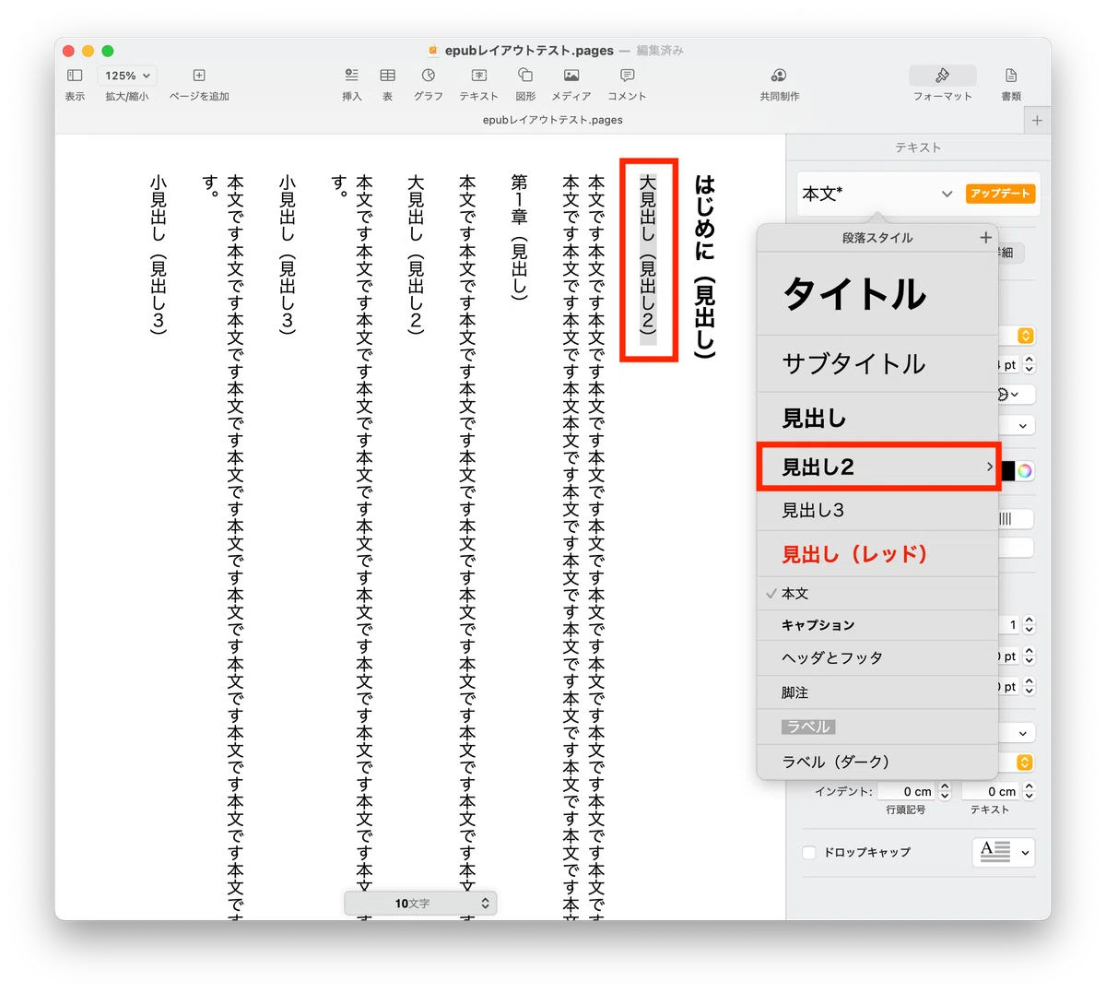The width and height of the screenshot is (1106, 993).
Task: Click the selected 大見出し（見出し2） text
Action: click(x=648, y=260)
